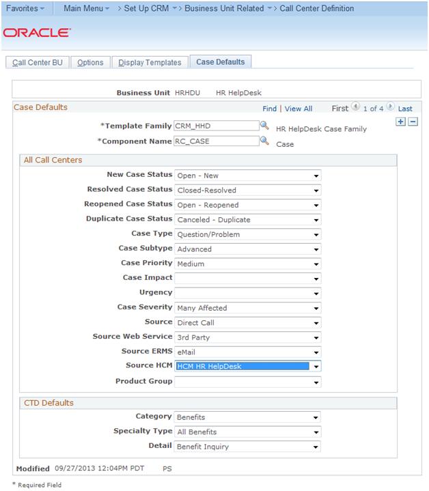429x491 pixels.
Task: Open the New Case Status dropdown
Action: (248, 176)
